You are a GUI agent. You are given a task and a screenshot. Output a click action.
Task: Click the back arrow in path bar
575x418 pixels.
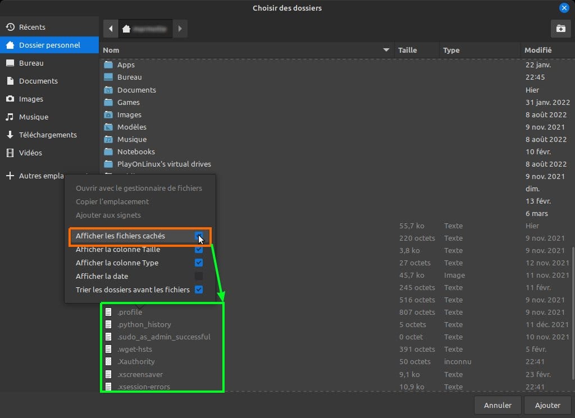(111, 29)
